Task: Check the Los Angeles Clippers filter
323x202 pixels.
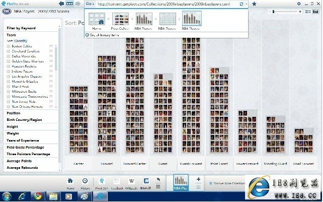Action: (x=9, y=77)
